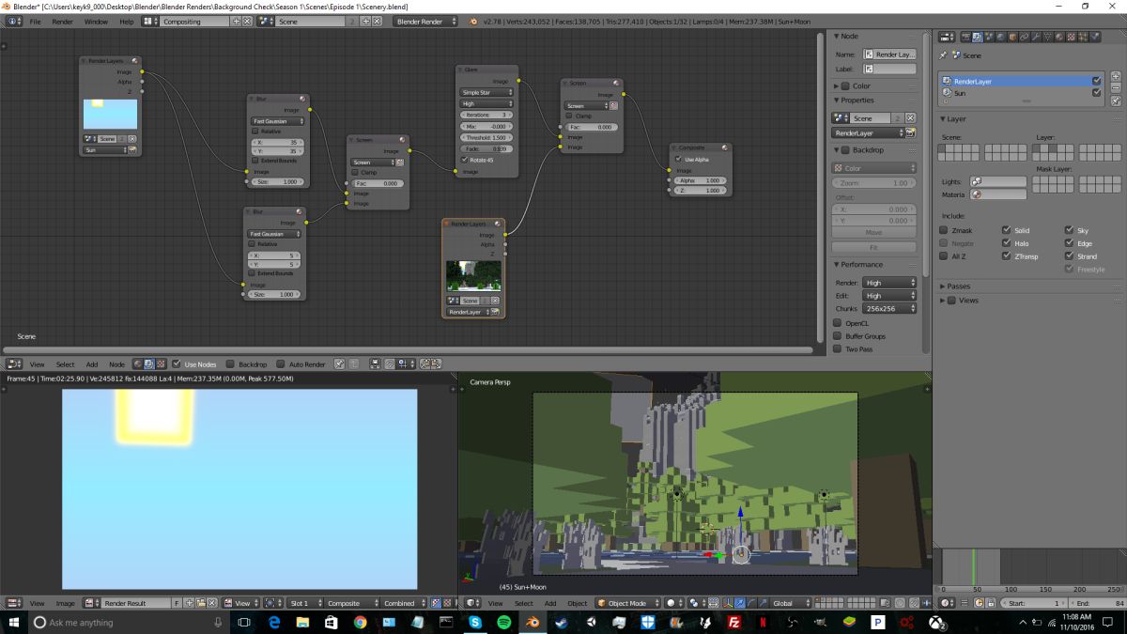Unlink the Scene datablock with X in node panel
Image resolution: width=1127 pixels, height=634 pixels.
[909, 118]
